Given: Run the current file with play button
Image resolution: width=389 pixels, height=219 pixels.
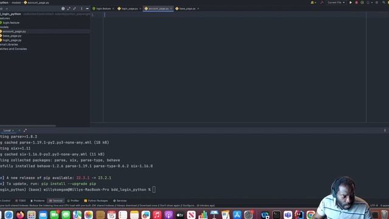Looking at the screenshot, I should 351,2.
